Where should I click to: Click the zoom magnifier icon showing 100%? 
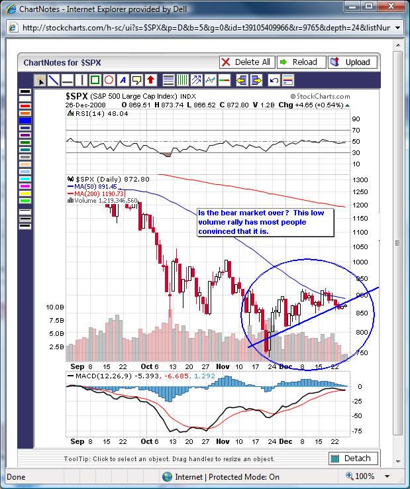(350, 476)
